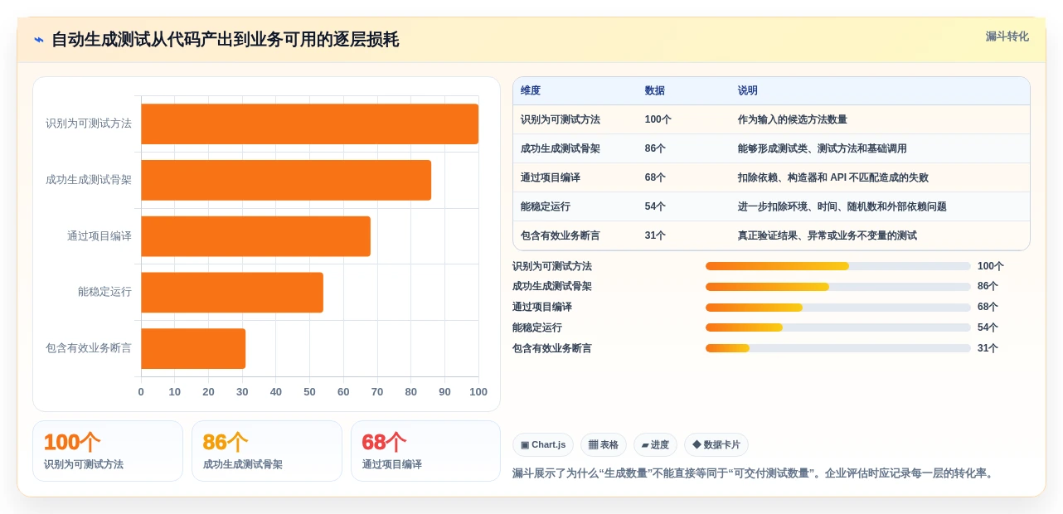Image resolution: width=1063 pixels, height=514 pixels.
Task: Select the 数据卡片 tag chip
Action: [716, 445]
